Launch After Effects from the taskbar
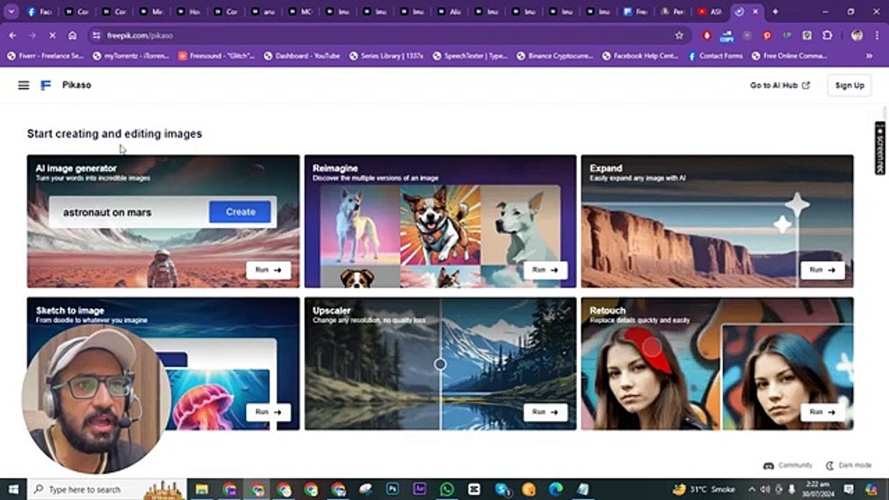 (x=419, y=490)
